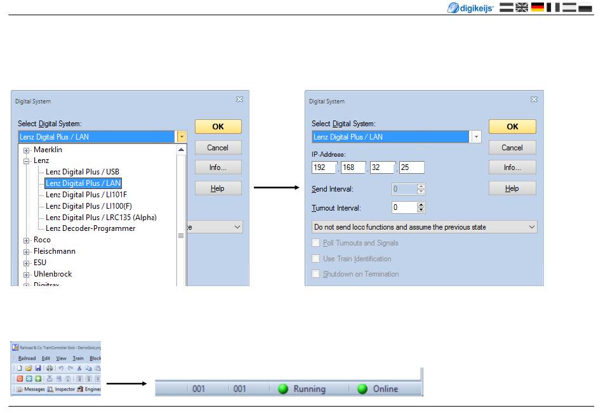Click the Save floppy disk icon
The width and height of the screenshot is (603, 418).
pos(37,368)
